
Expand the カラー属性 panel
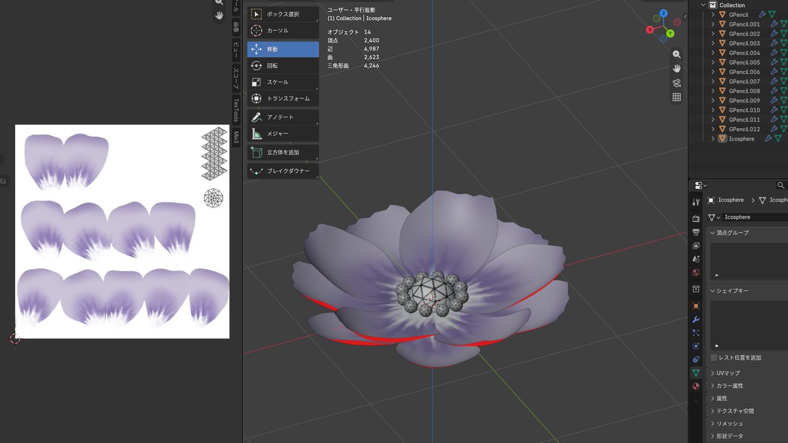click(712, 385)
